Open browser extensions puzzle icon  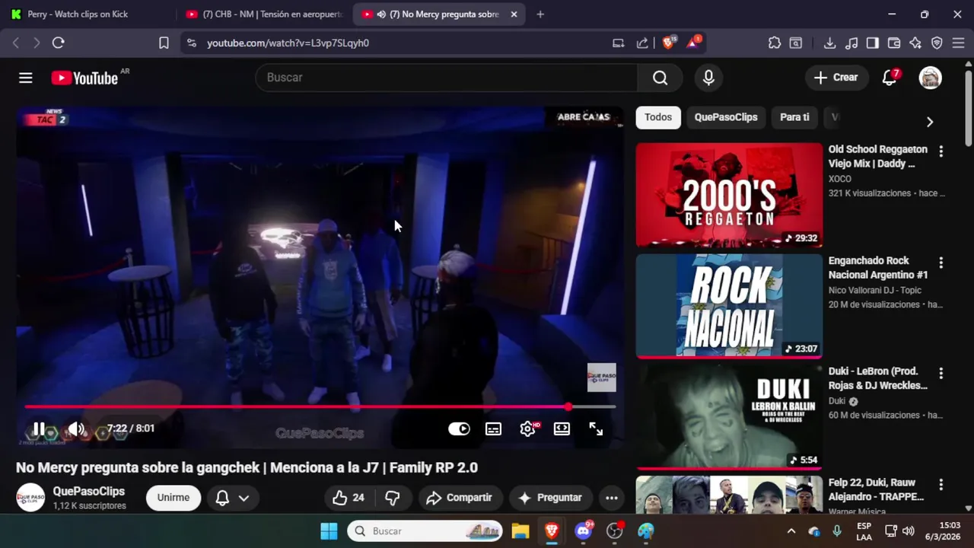(x=775, y=43)
